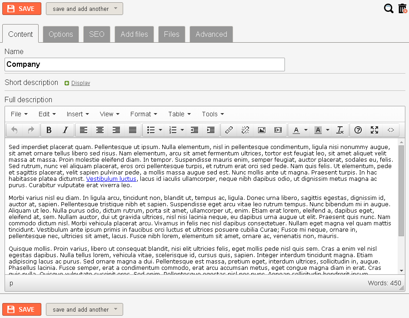Switch editor to fullscreen mode

tap(374, 130)
